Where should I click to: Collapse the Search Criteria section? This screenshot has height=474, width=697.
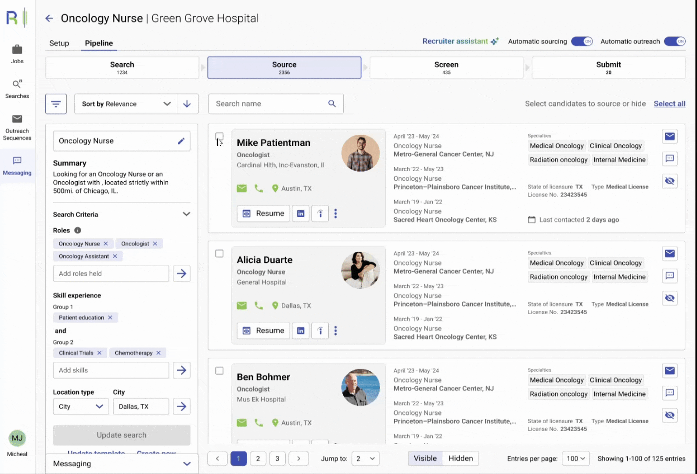tap(187, 214)
